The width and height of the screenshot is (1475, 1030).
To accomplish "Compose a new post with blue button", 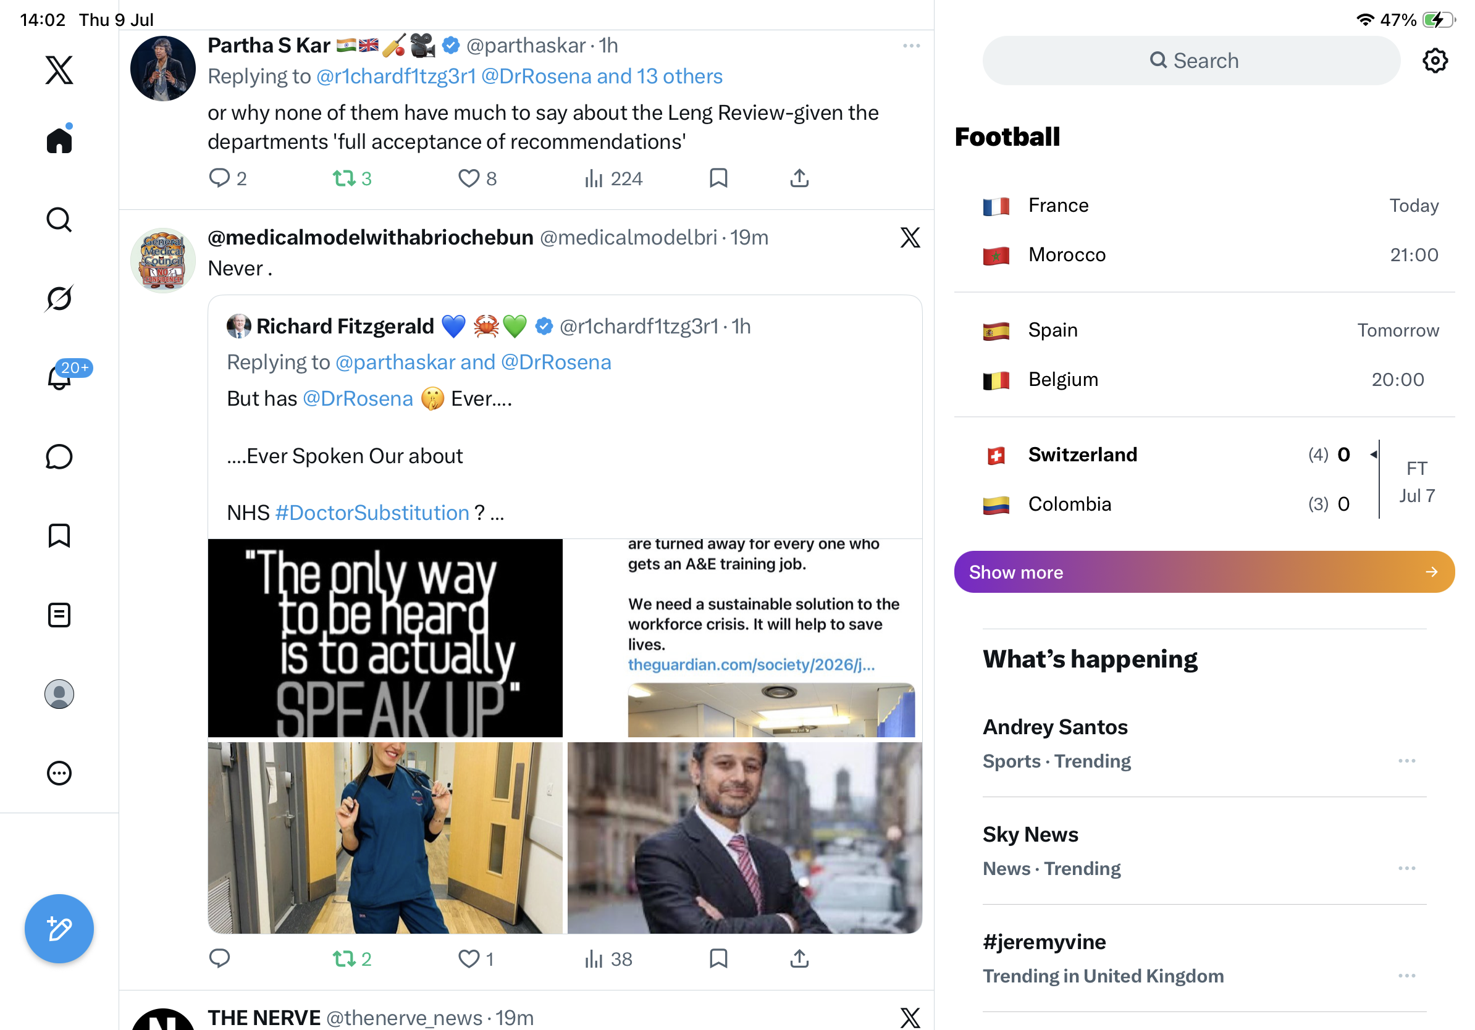I will pos(59,929).
